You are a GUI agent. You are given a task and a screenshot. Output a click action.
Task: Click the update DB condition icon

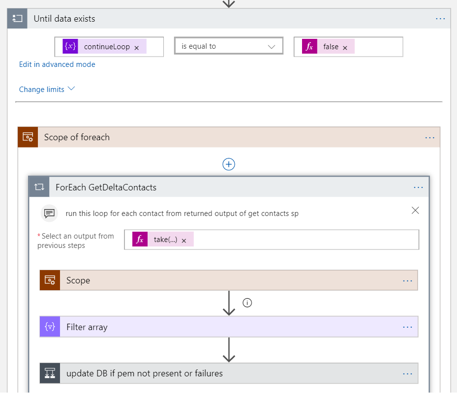(x=50, y=373)
